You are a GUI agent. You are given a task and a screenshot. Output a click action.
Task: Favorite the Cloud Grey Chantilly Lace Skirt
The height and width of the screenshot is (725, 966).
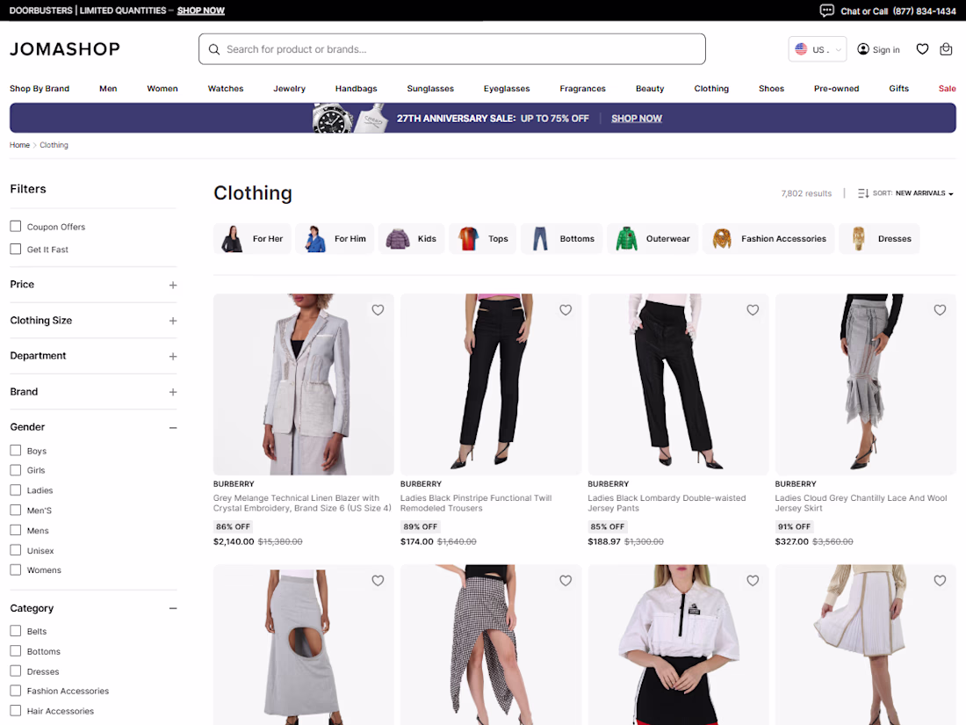(x=940, y=310)
